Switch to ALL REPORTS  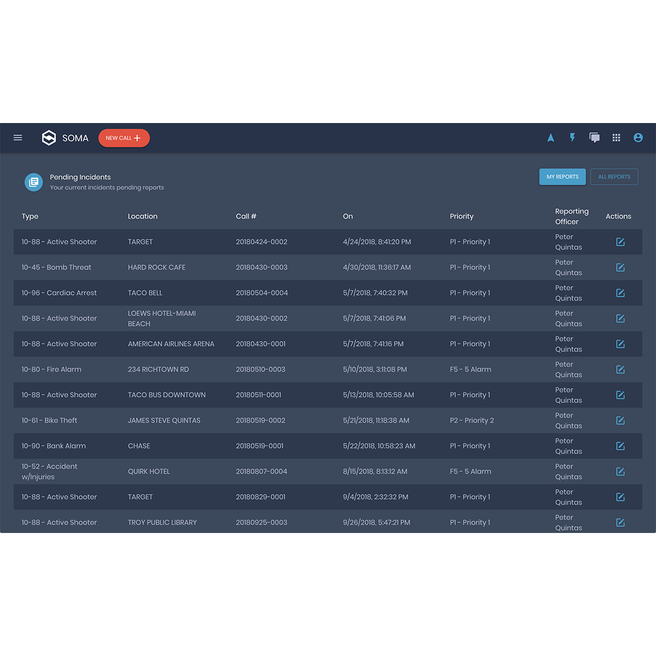[x=614, y=177]
